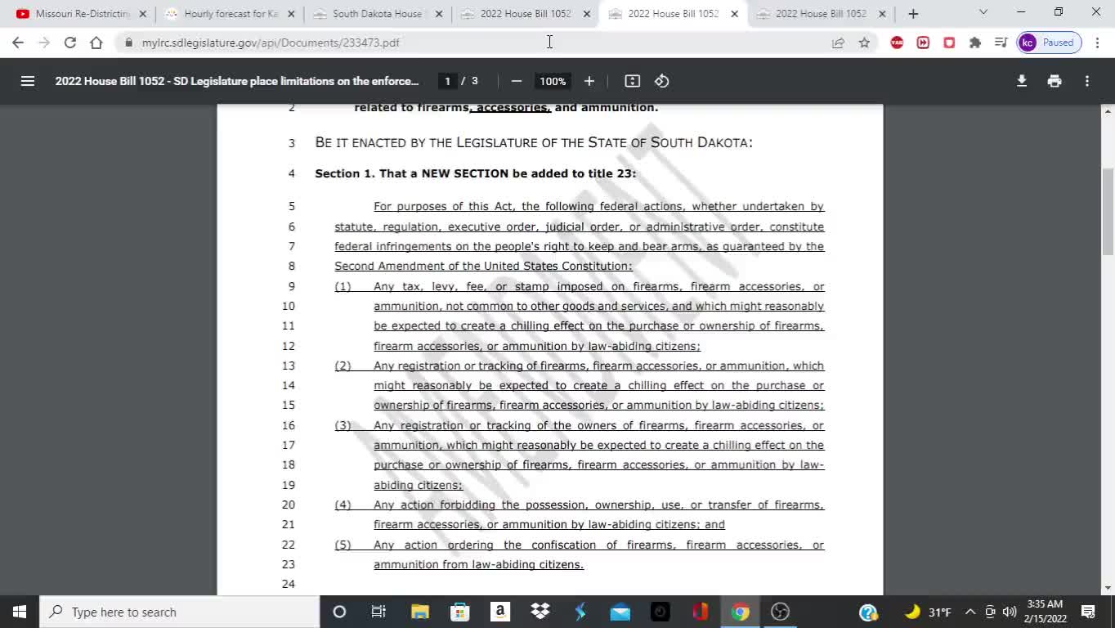
Task: Open the Extensions puzzle piece menu
Action: point(975,43)
